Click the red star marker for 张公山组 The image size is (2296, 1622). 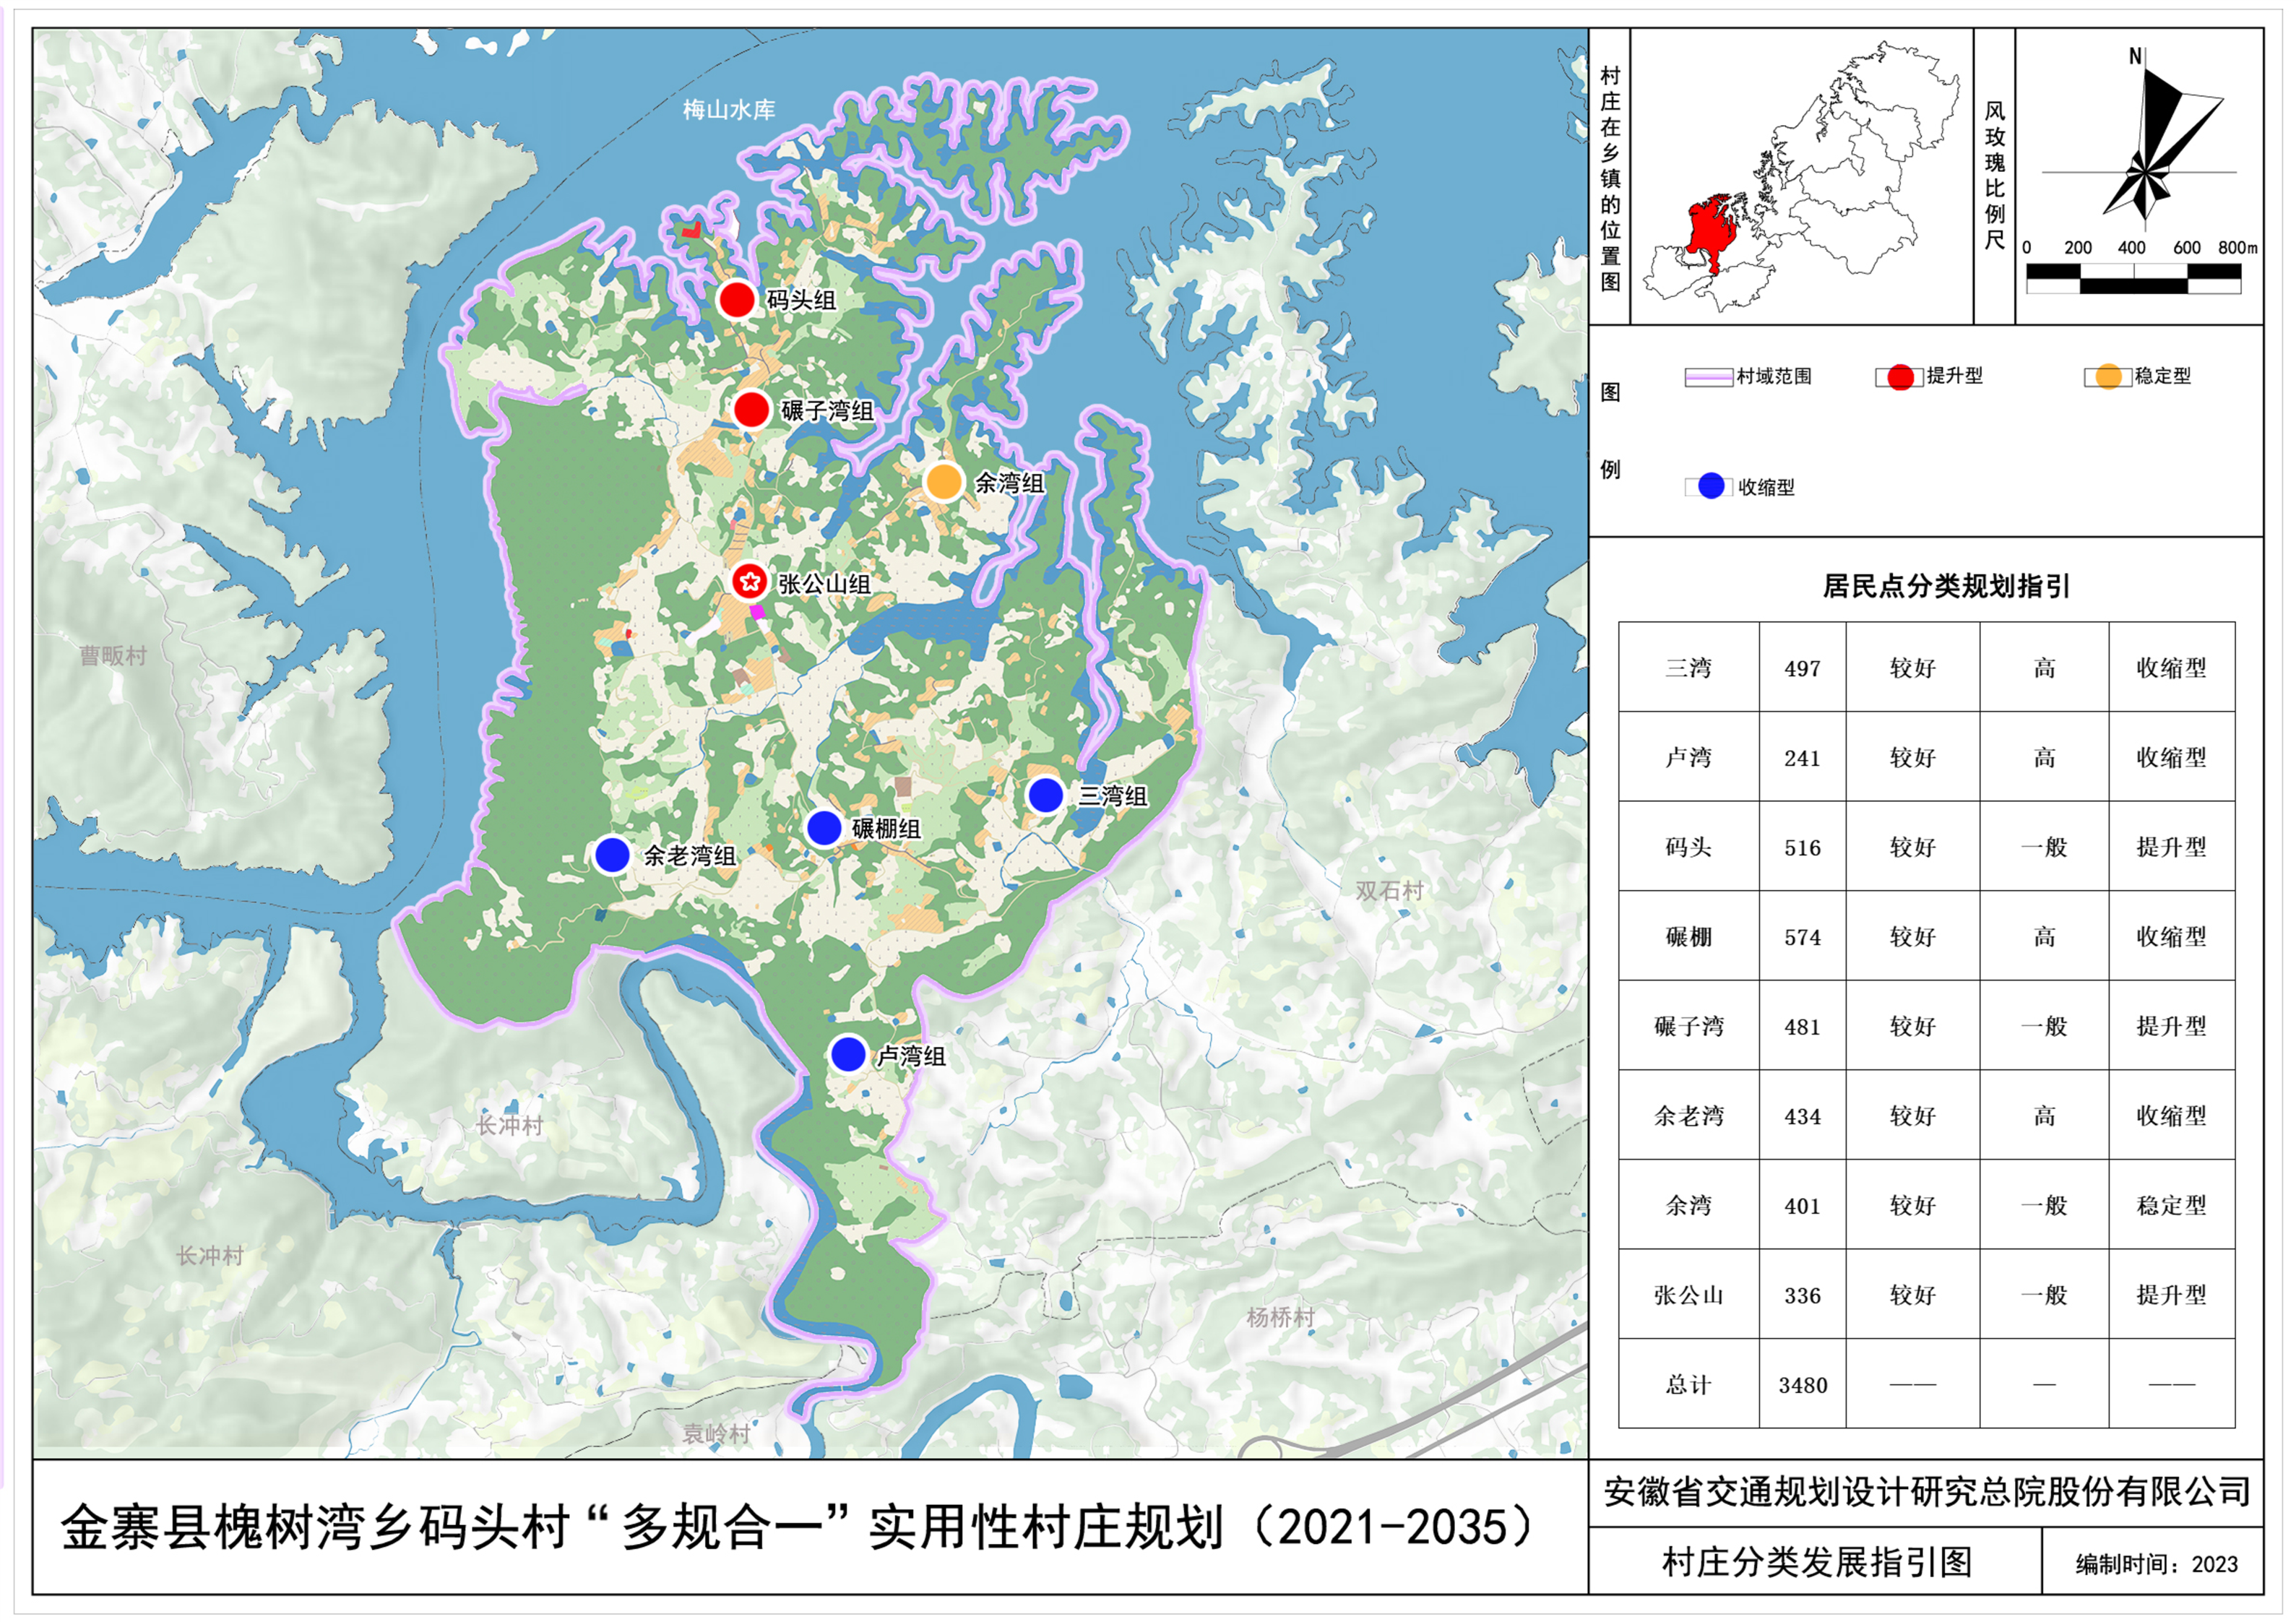(x=749, y=581)
